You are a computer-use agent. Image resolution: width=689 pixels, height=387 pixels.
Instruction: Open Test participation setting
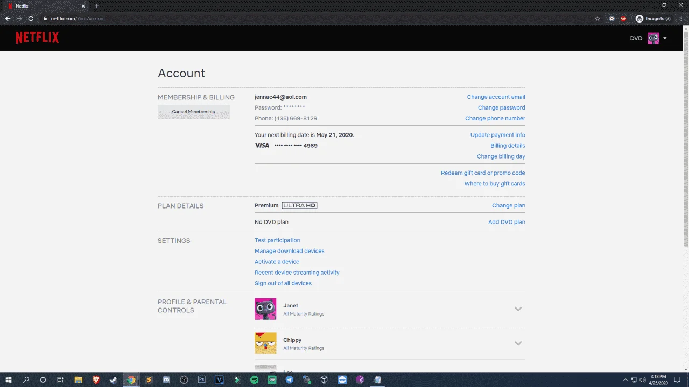pyautogui.click(x=277, y=240)
